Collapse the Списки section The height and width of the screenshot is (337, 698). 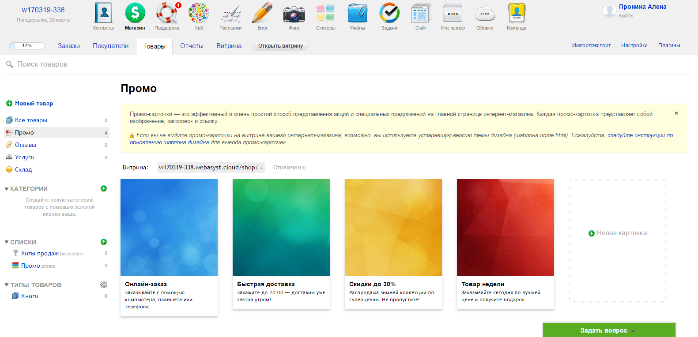[x=7, y=242]
